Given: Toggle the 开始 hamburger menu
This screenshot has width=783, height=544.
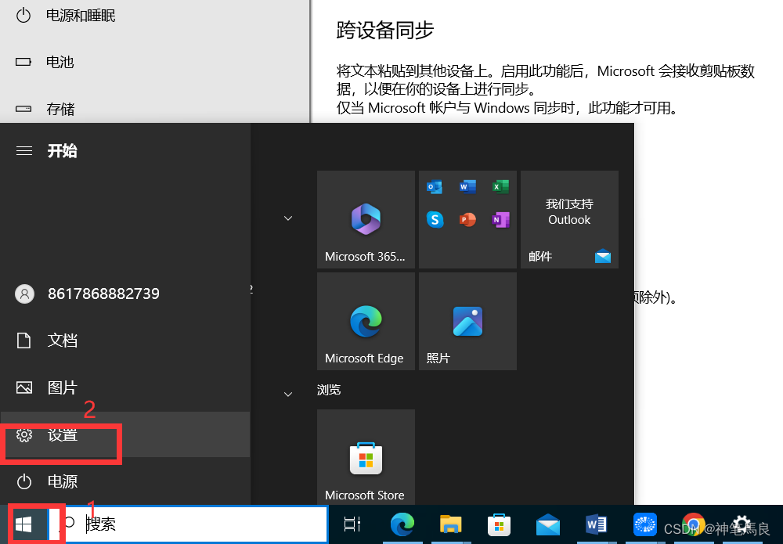Looking at the screenshot, I should [24, 150].
